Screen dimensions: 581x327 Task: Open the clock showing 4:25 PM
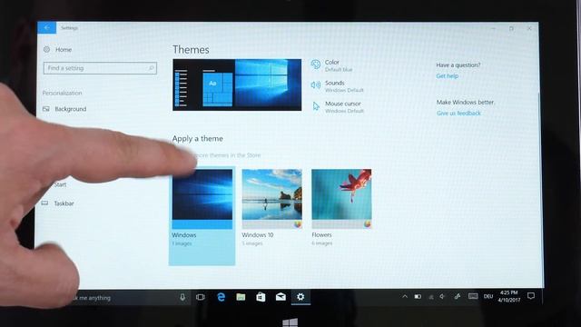(509, 296)
